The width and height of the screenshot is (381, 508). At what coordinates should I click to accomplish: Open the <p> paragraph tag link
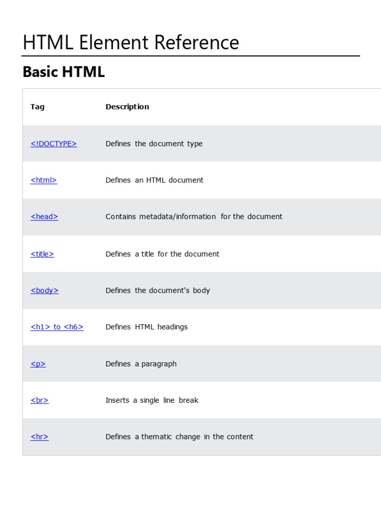pyautogui.click(x=38, y=364)
